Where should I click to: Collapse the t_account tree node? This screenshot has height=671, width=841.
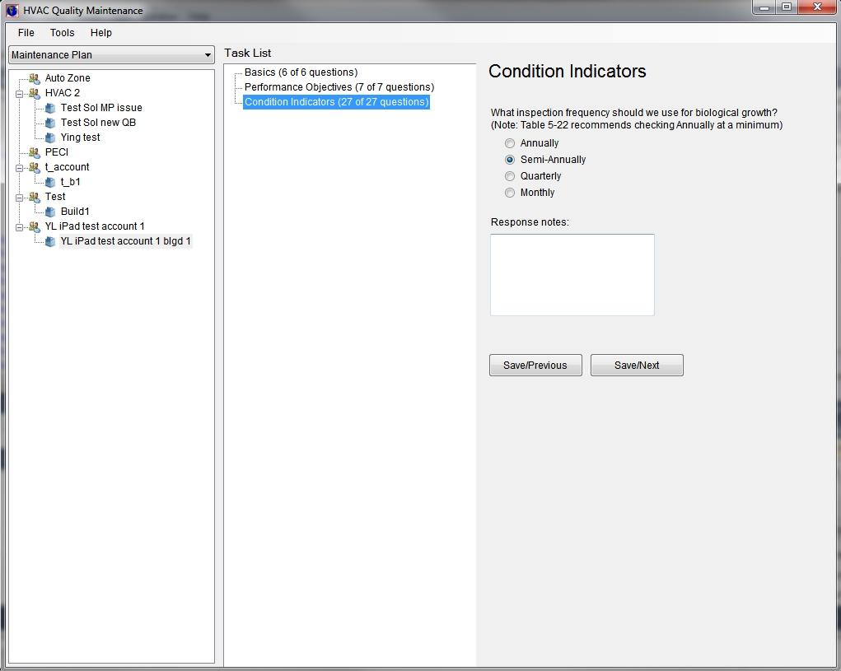19,168
